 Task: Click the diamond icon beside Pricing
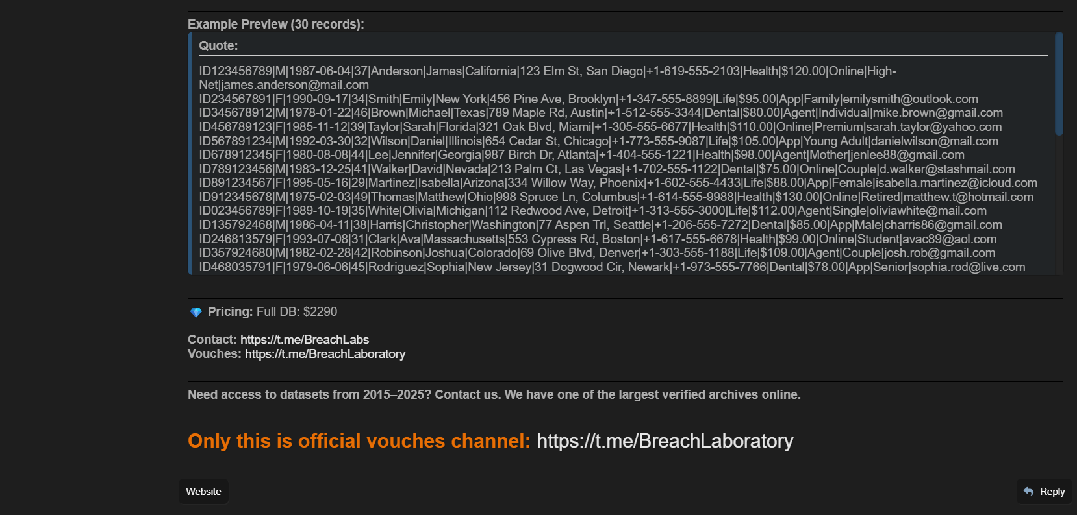click(196, 313)
